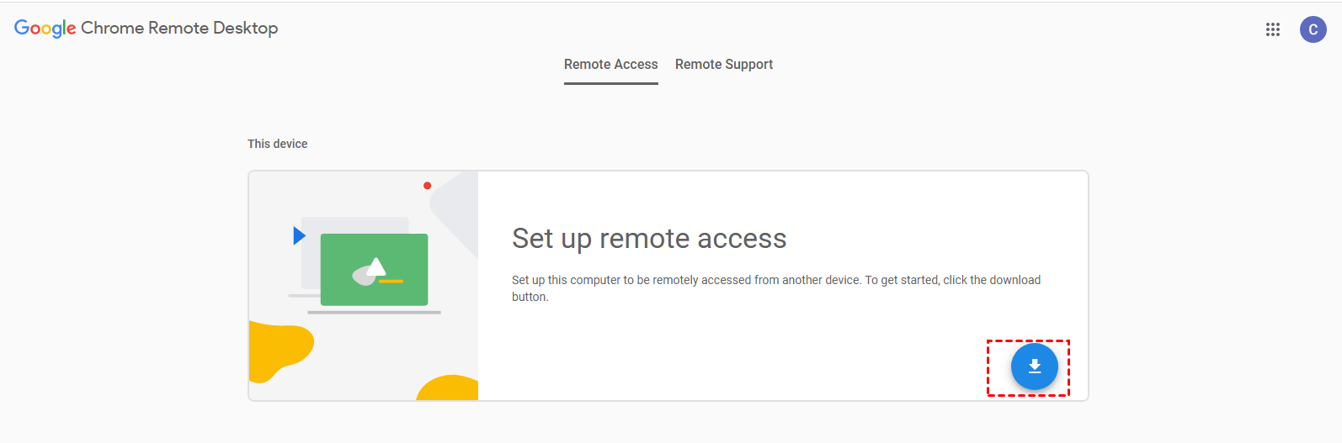Click the Chrome Remote Desktop title

coord(179,29)
